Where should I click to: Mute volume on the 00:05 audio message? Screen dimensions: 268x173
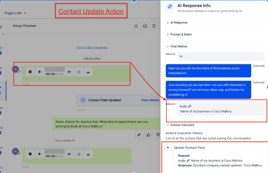pyautogui.click(x=69, y=72)
